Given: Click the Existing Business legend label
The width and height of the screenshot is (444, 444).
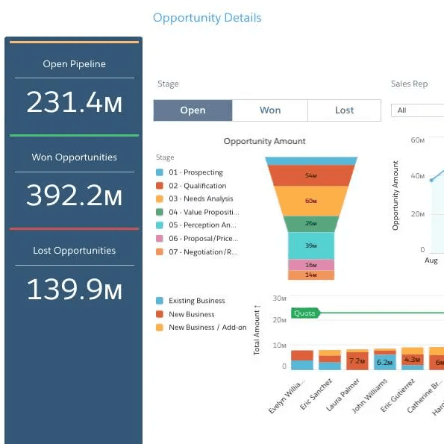Looking at the screenshot, I should (197, 301).
